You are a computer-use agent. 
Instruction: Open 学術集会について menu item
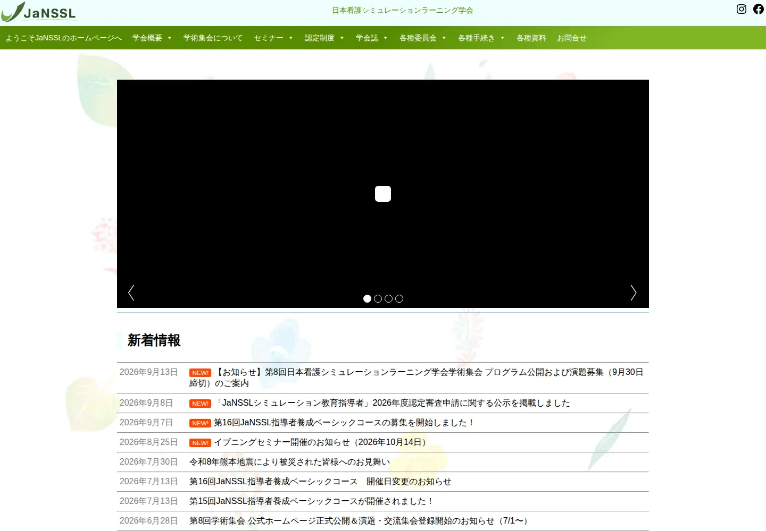213,38
